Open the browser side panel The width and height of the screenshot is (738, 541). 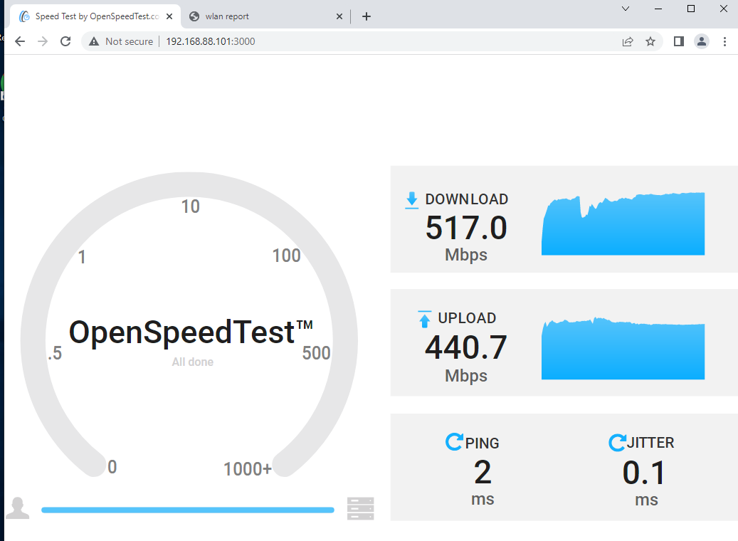(679, 41)
